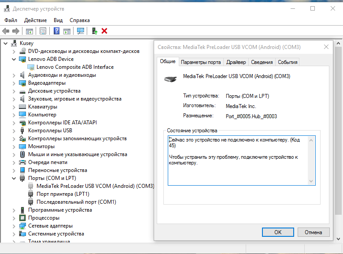Maximize the Device Manager window
The height and width of the screenshot is (254, 343).
point(313,8)
